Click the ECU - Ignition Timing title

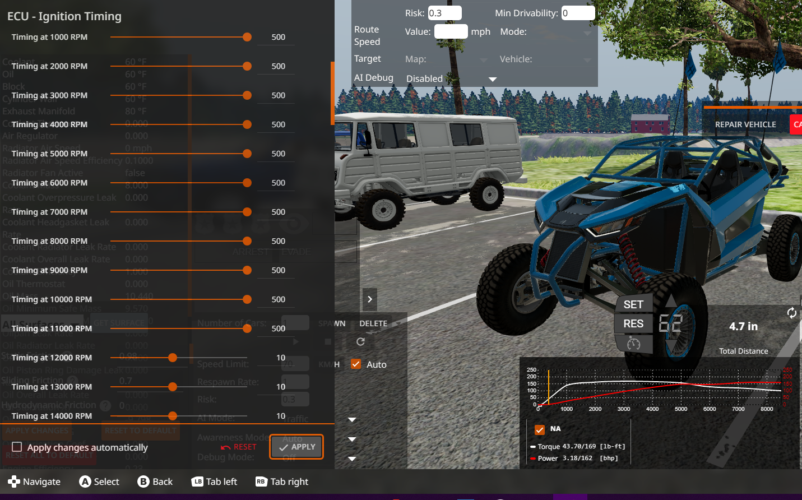pos(64,16)
